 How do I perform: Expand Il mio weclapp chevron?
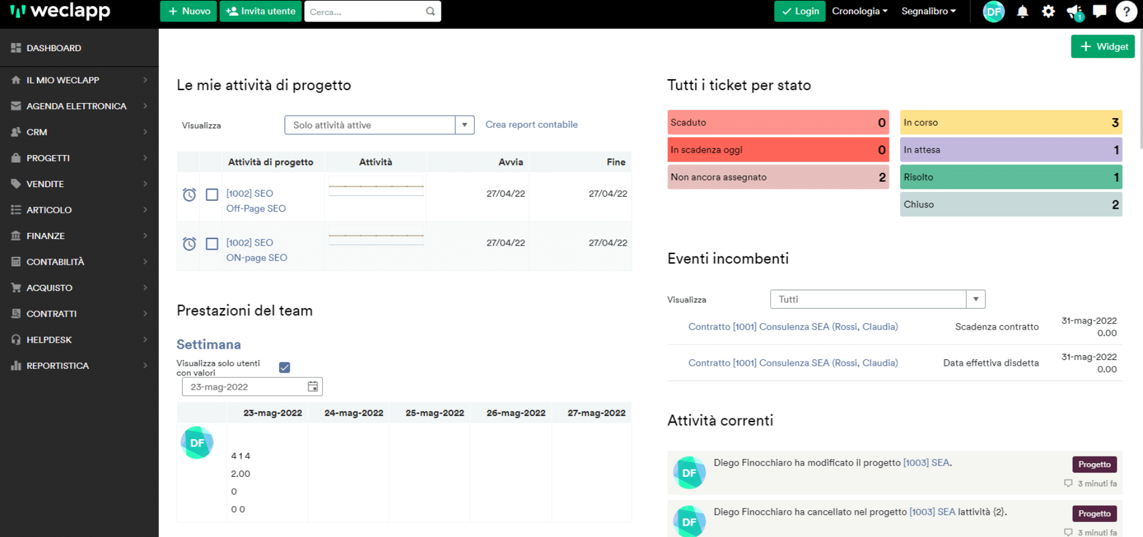point(145,80)
